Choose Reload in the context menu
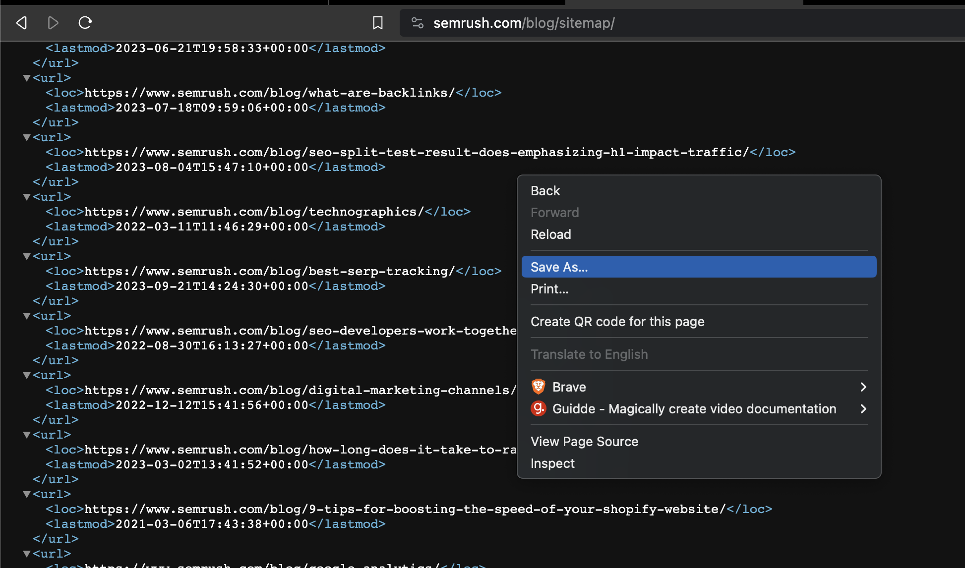This screenshot has height=568, width=965. [x=699, y=234]
